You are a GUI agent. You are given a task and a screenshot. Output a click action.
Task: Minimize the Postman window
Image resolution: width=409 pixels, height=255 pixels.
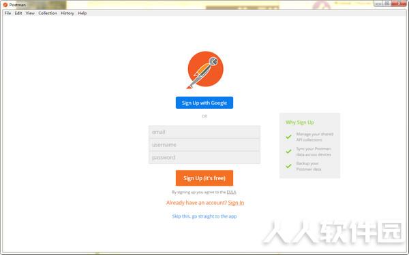pyautogui.click(x=378, y=3)
